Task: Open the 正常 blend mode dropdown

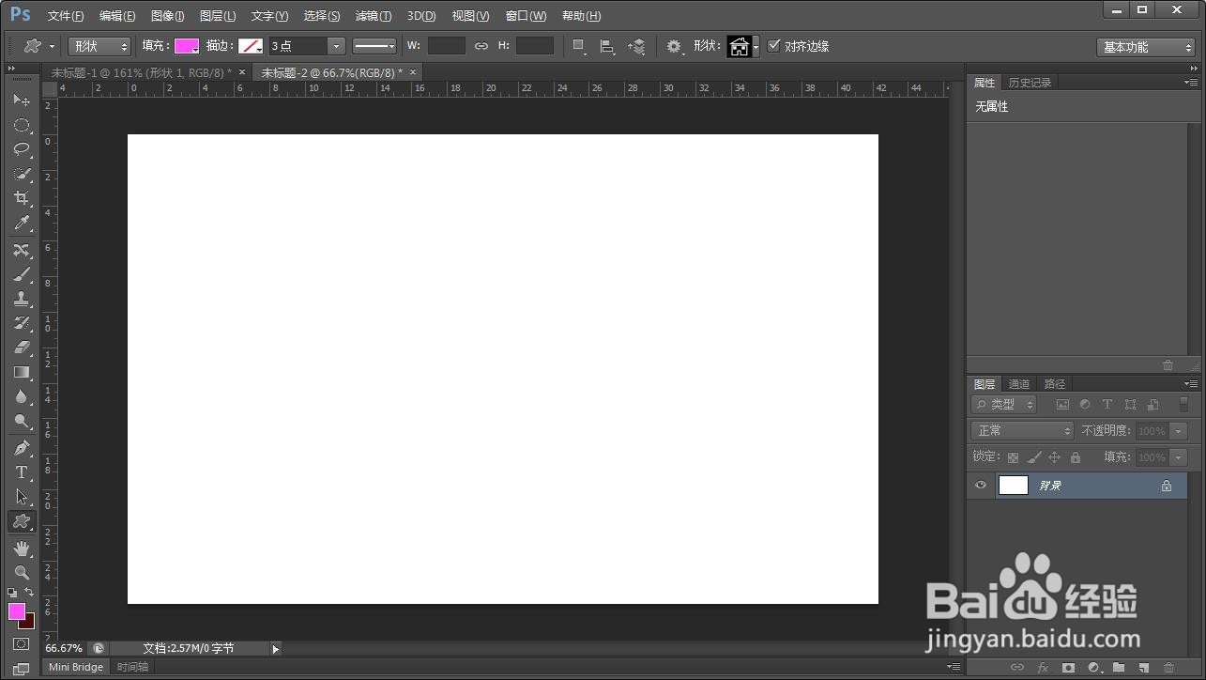Action: point(1022,430)
